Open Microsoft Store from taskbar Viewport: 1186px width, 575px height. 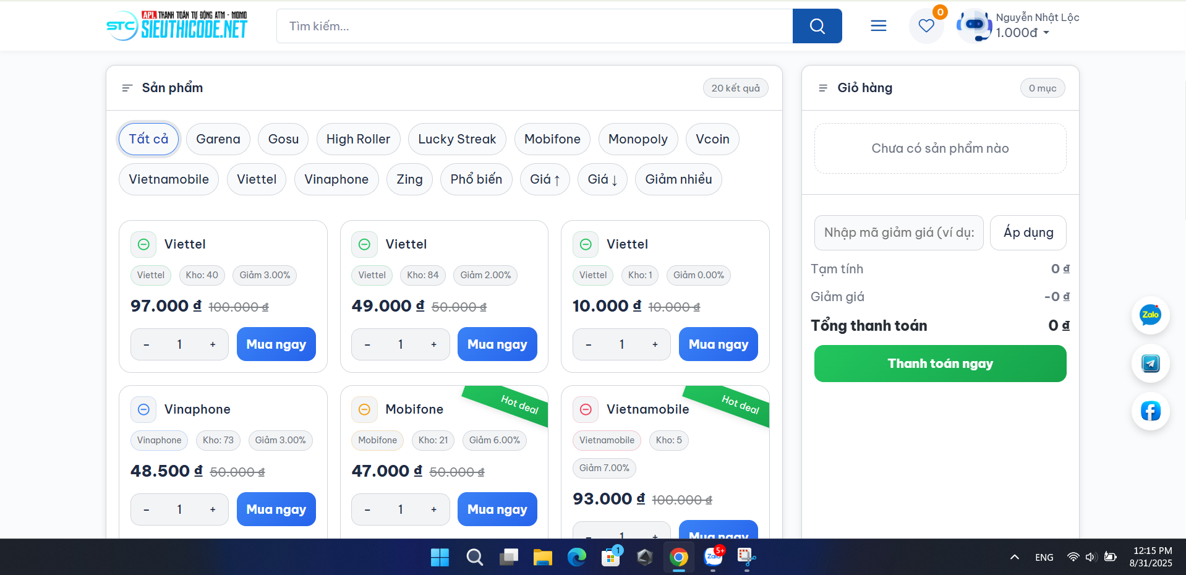click(x=610, y=557)
